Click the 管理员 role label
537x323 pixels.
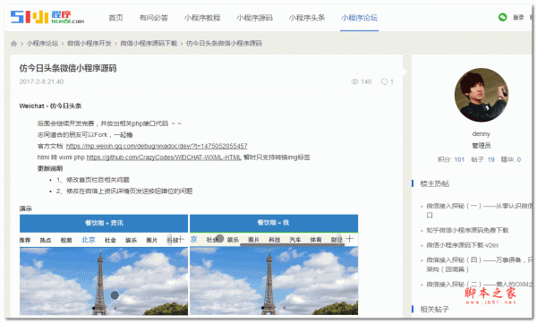coord(482,146)
